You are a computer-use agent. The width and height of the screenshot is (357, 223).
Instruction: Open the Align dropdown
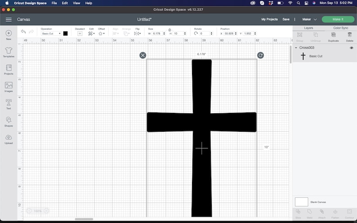(x=116, y=34)
